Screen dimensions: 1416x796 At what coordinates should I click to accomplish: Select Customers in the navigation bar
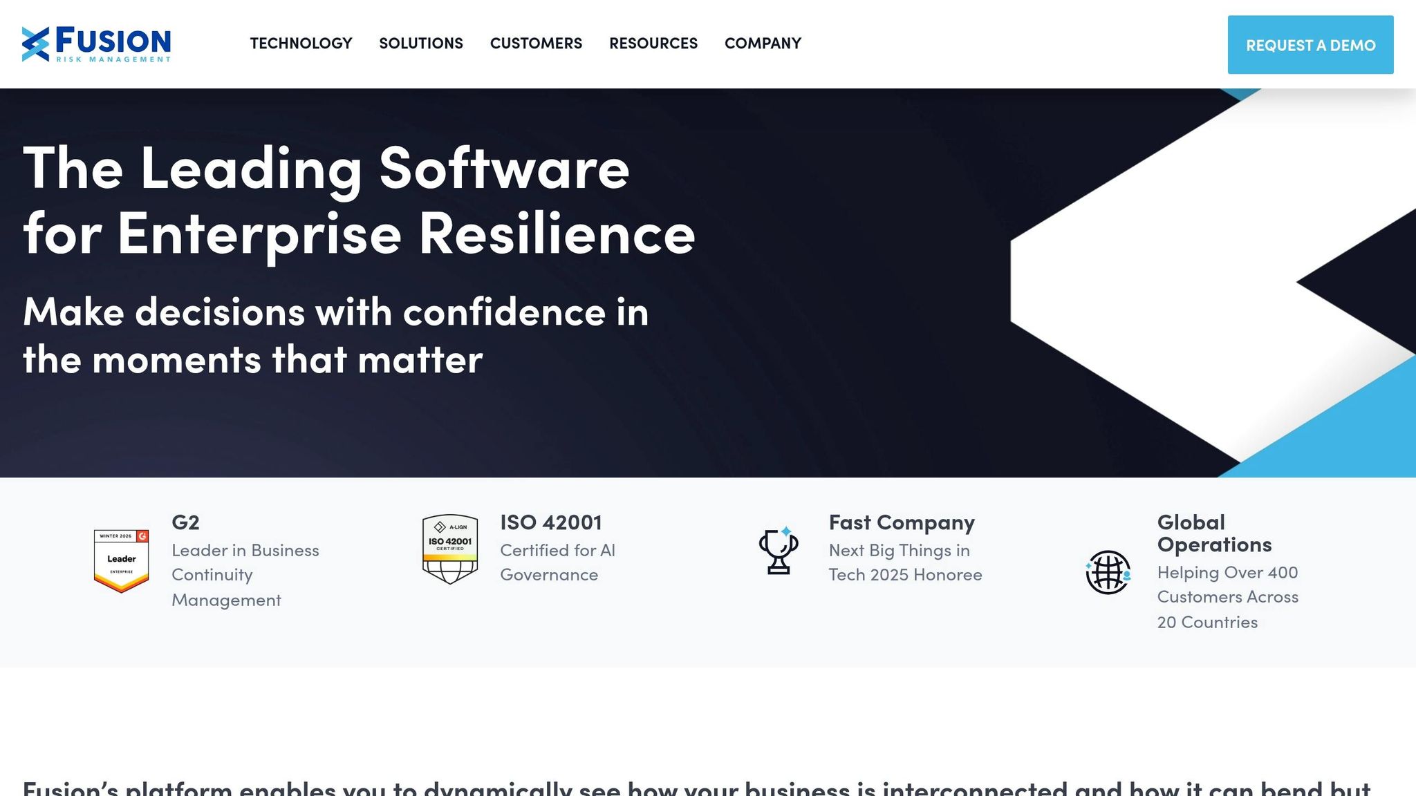click(x=537, y=44)
